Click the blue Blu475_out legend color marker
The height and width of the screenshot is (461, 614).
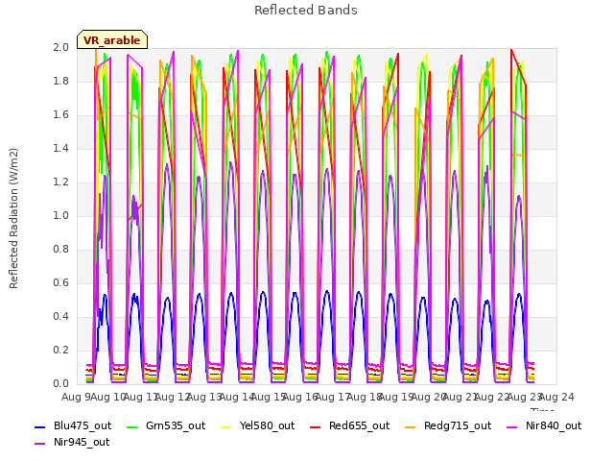(x=40, y=426)
